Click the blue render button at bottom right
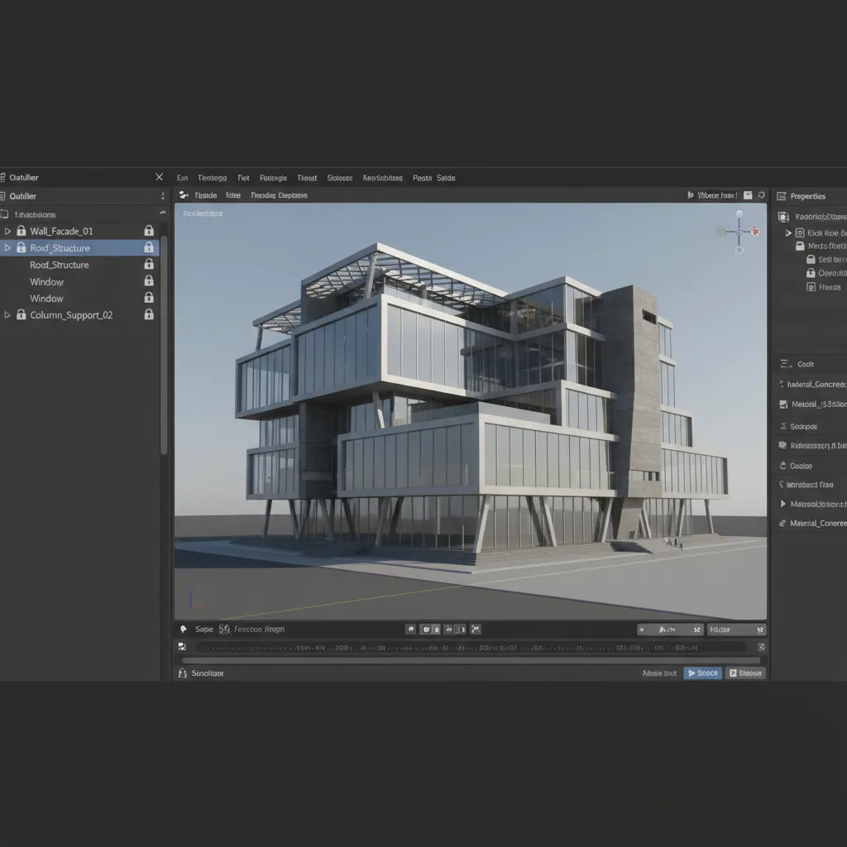The image size is (847, 847). click(x=702, y=672)
